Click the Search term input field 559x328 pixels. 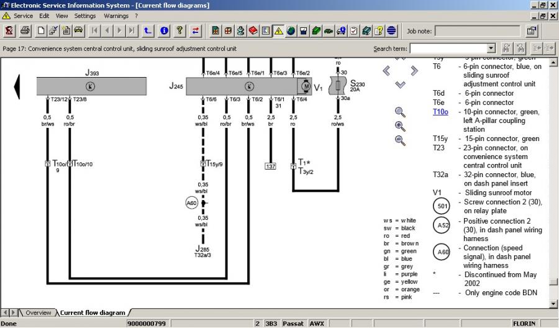[448, 48]
